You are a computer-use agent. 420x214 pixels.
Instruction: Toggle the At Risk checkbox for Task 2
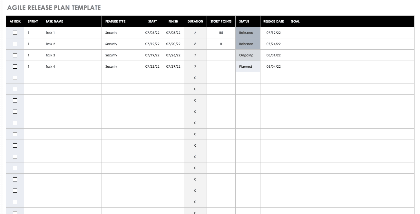pos(15,44)
